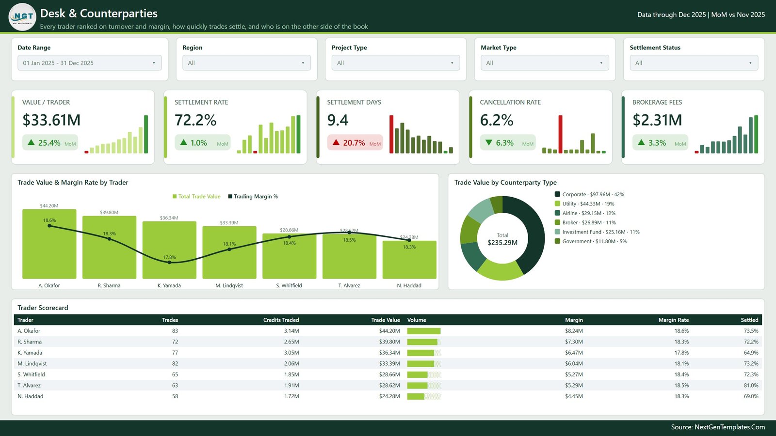Open the Date Range dropdown

click(x=90, y=63)
